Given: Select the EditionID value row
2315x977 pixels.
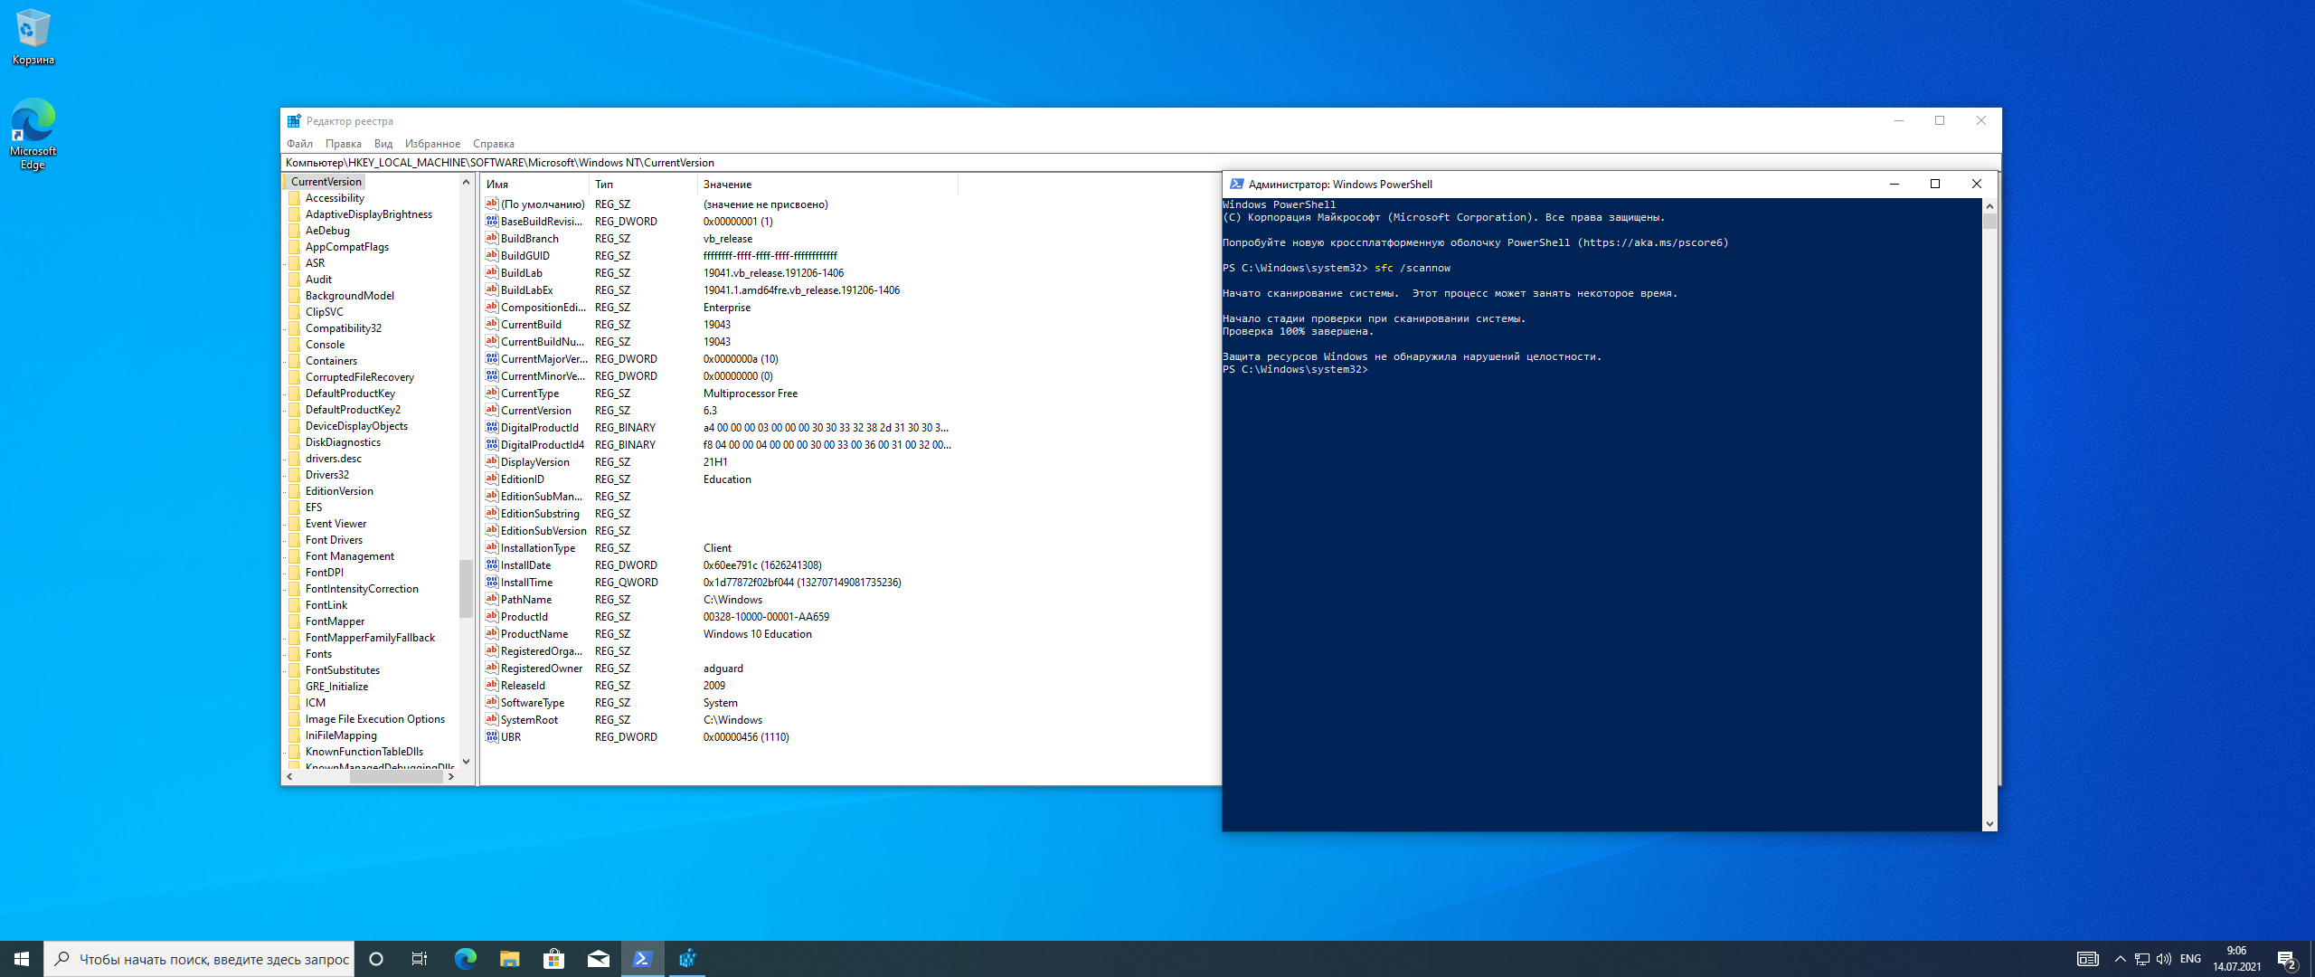Looking at the screenshot, I should [719, 479].
